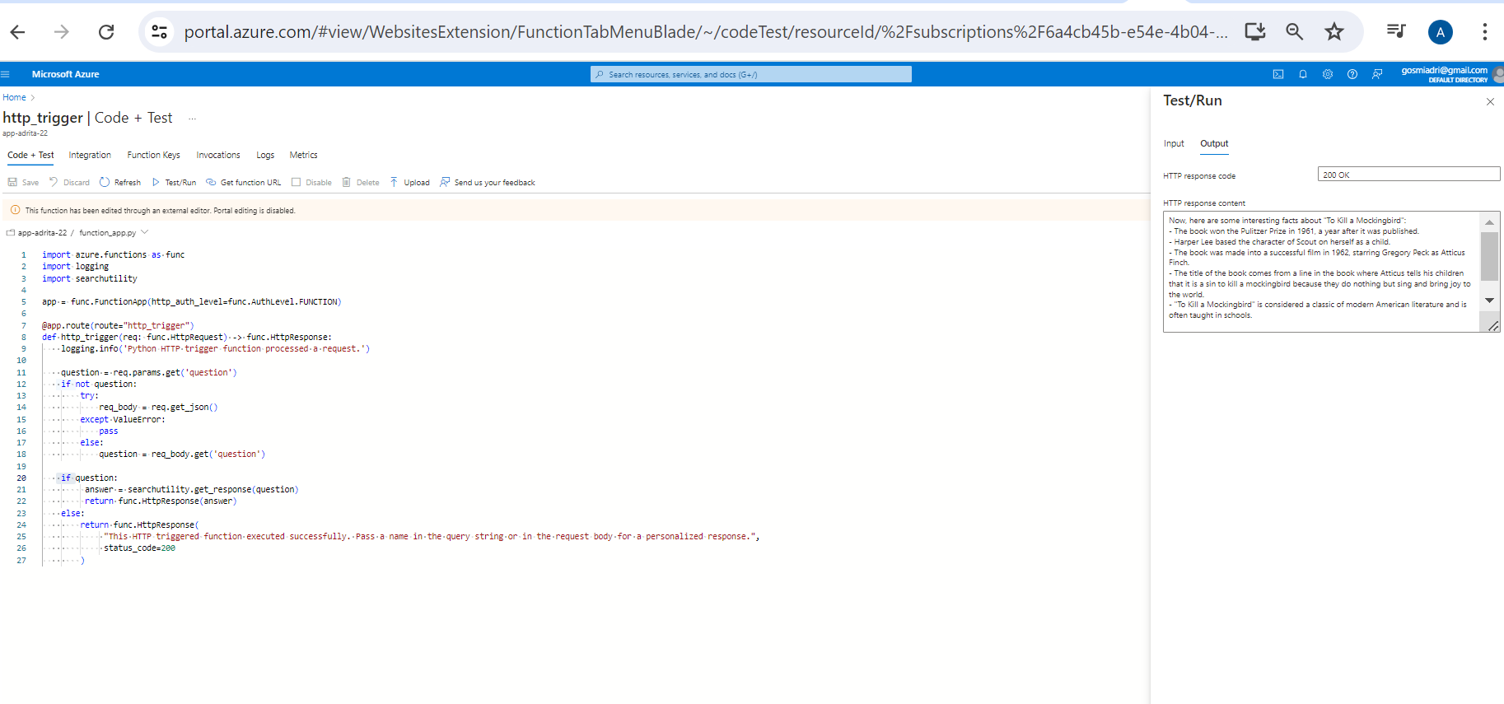Click Get function URL
The width and height of the screenshot is (1504, 704).
[x=244, y=183]
